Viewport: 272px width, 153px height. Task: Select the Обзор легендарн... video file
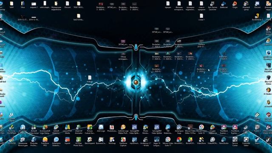123,56
